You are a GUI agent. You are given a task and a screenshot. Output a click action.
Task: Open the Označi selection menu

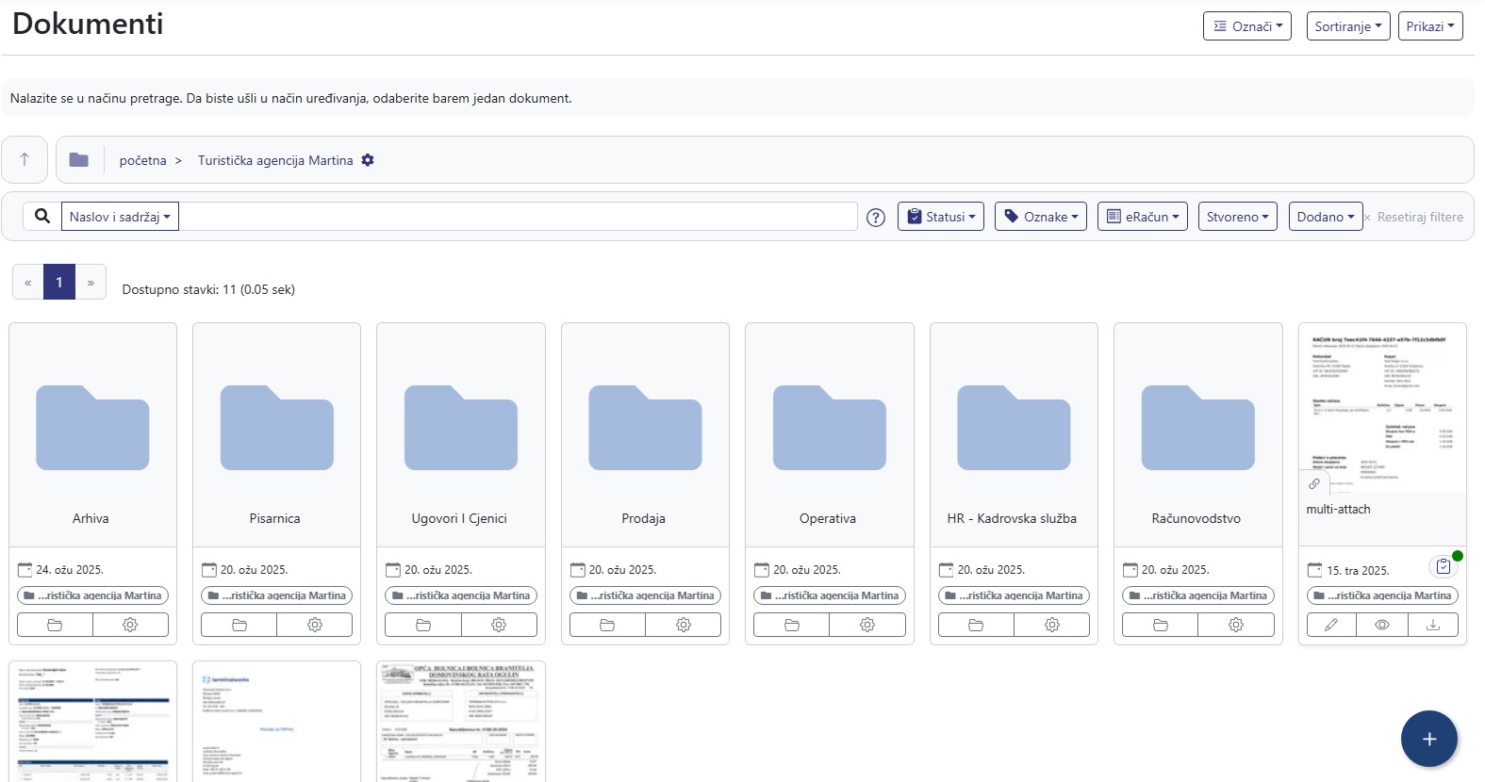point(1246,26)
